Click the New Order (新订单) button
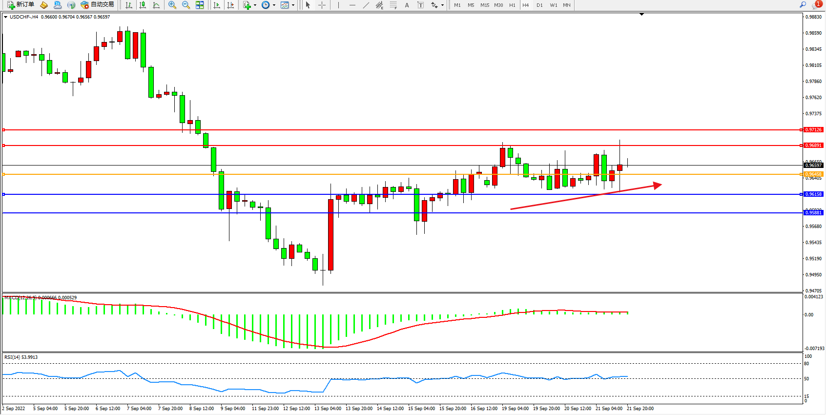The width and height of the screenshot is (826, 415). pos(21,5)
